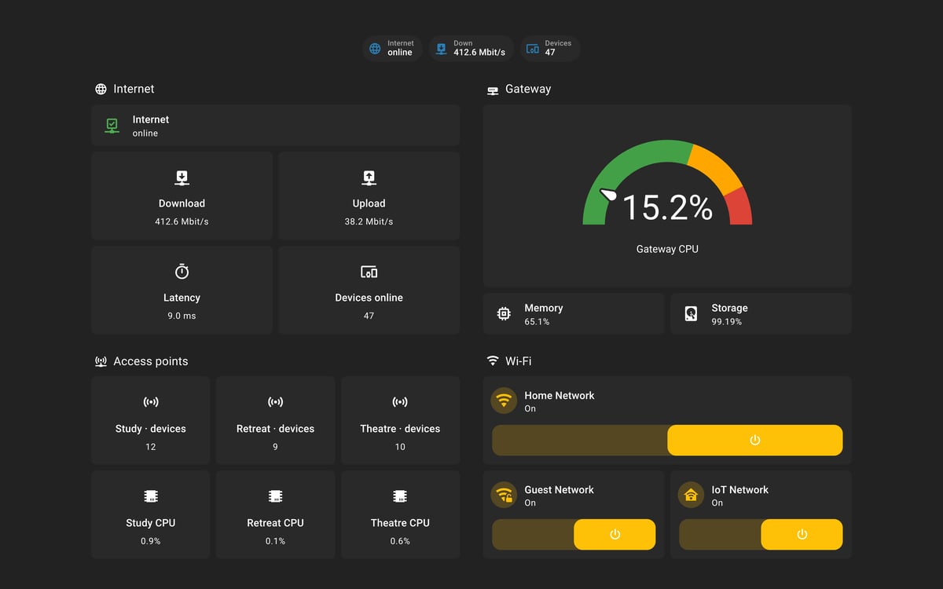
Task: Click the Study devices count 12
Action: [x=151, y=447]
